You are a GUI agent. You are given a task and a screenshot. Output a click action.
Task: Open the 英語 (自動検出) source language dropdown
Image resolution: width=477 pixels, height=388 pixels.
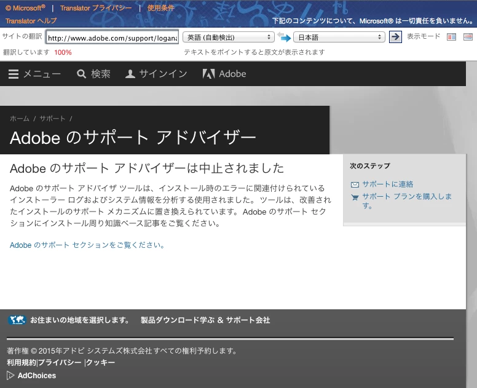point(229,37)
